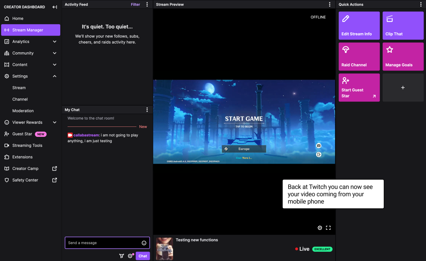426x261 pixels.
Task: Click the bits cheer icon below chat
Action: click(121, 256)
